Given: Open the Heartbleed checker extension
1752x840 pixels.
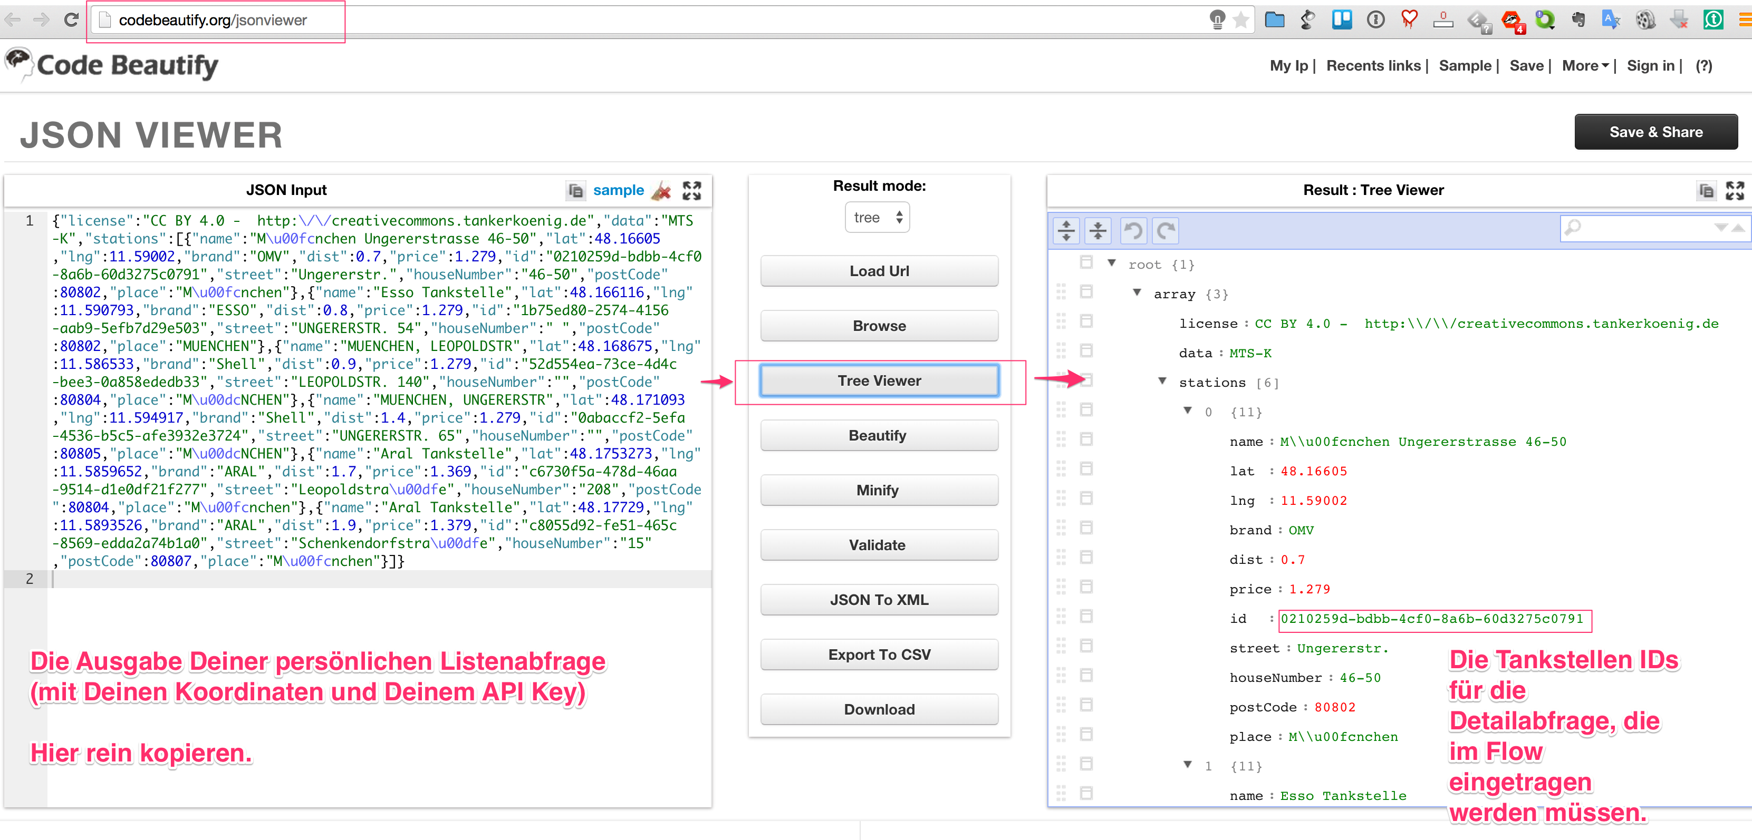Looking at the screenshot, I should (x=1409, y=19).
